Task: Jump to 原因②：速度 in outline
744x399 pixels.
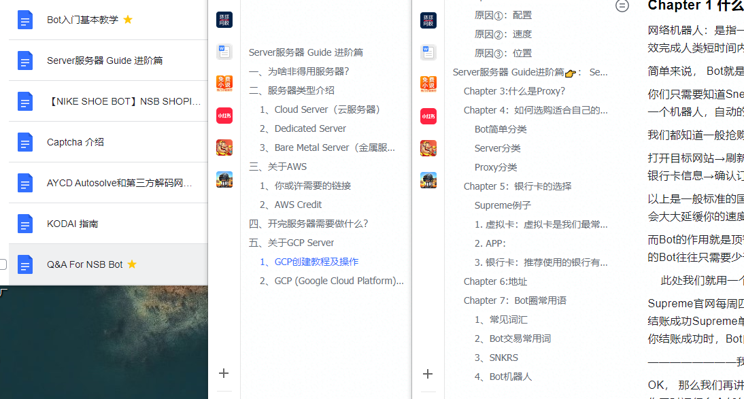Action: coord(503,34)
